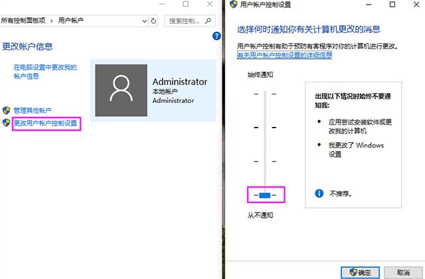
Task: Click slider track at second notch from top
Action: [x=265, y=128]
